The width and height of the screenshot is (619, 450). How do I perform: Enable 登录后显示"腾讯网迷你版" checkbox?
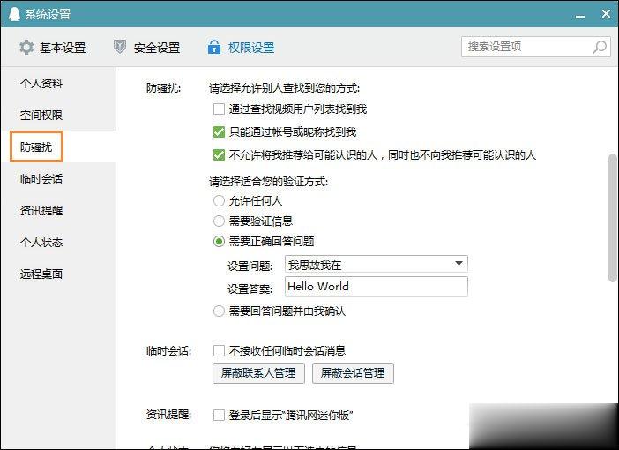point(219,415)
